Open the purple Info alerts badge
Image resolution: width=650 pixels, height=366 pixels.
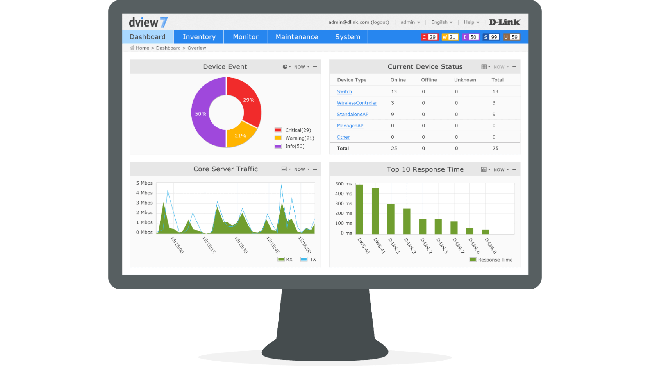(470, 37)
